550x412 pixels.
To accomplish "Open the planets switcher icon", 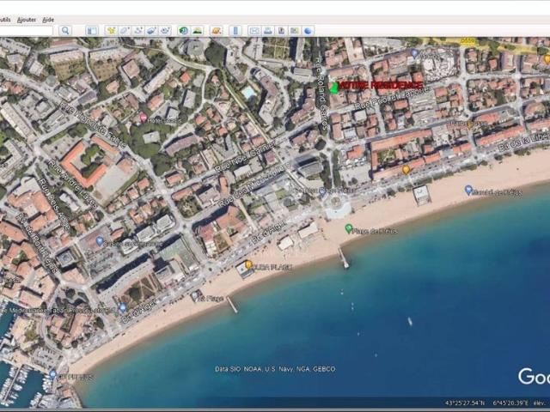I will (x=217, y=31).
